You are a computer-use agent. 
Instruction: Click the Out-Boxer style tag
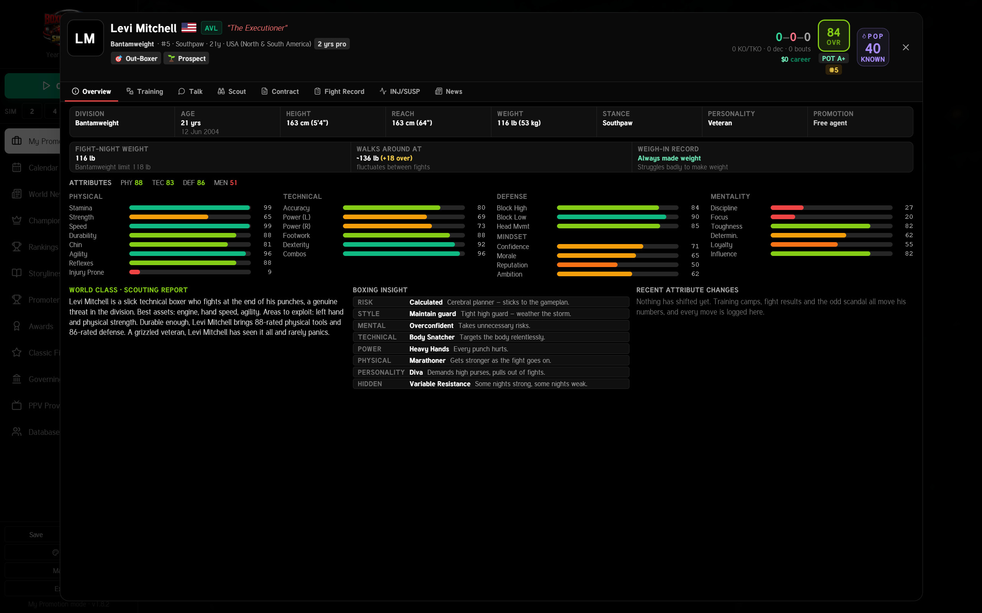[x=136, y=58]
